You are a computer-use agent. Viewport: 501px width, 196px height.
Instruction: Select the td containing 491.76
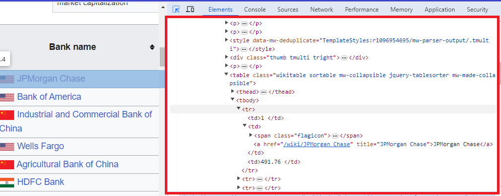point(274,162)
